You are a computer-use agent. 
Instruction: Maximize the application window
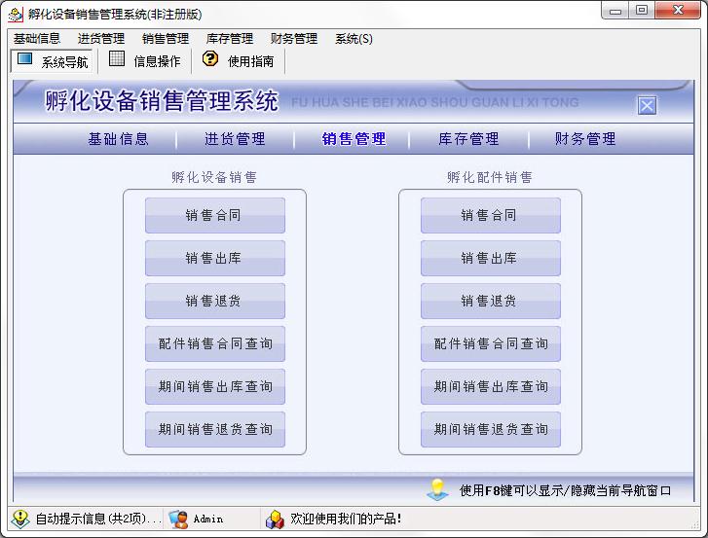pos(642,11)
